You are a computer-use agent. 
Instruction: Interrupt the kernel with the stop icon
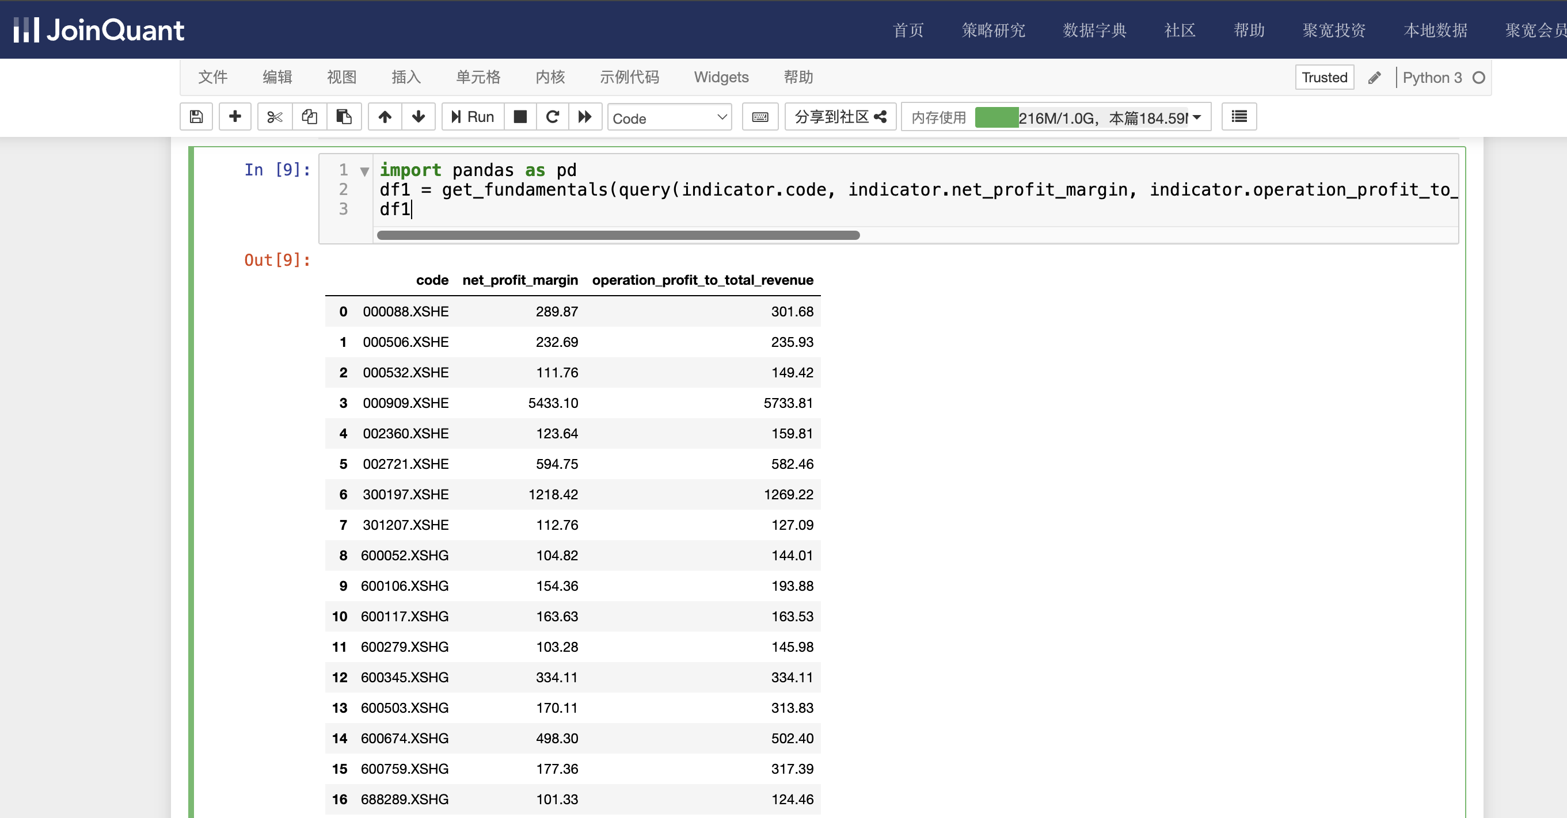pos(520,117)
